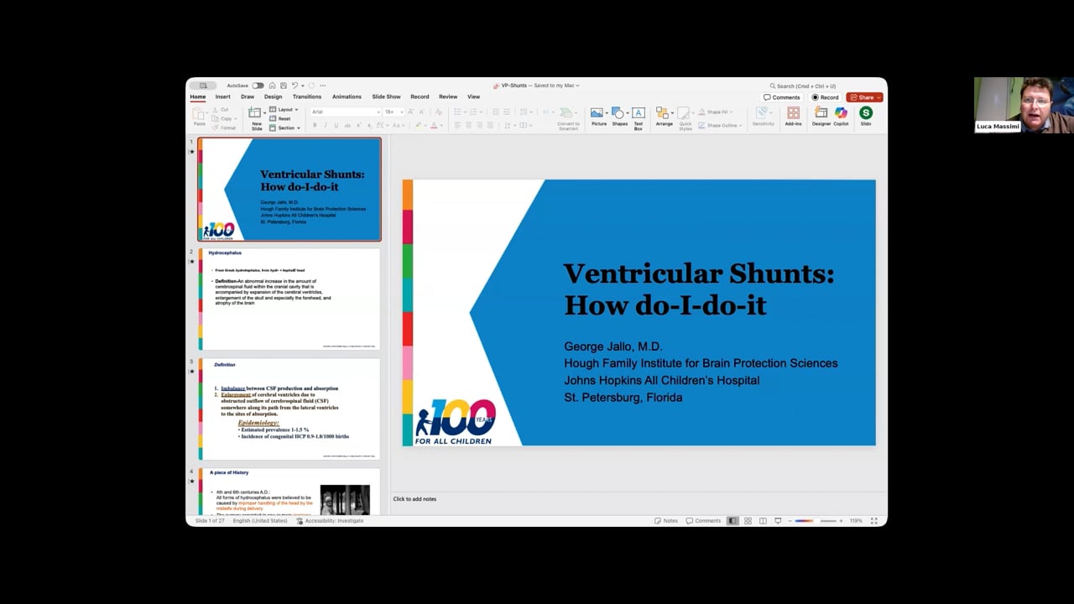
Task: Expand the New Slide dropdown arrow
Action: click(x=265, y=112)
